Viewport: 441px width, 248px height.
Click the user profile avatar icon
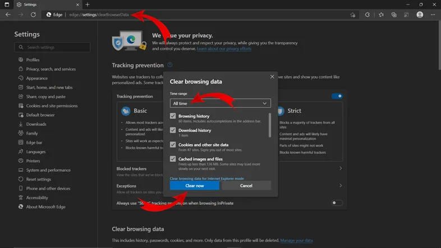point(420,15)
